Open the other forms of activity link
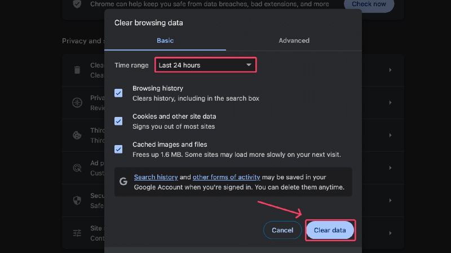 pyautogui.click(x=227, y=177)
